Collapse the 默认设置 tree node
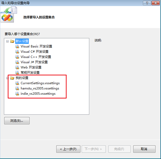The image size is (161, 159). (7, 41)
